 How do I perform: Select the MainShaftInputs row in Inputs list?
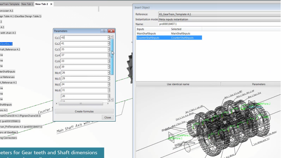pyautogui.click(x=169, y=34)
